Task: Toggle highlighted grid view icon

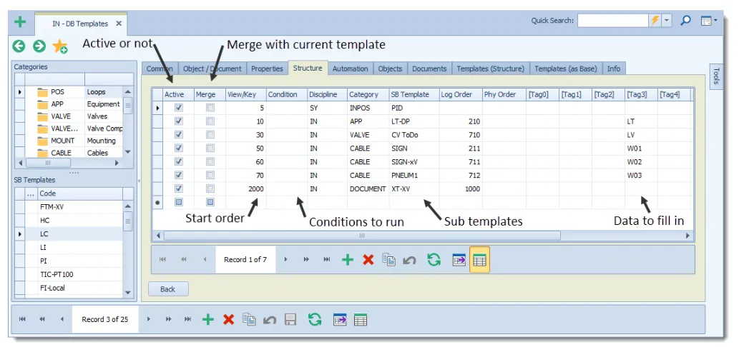Action: (480, 260)
